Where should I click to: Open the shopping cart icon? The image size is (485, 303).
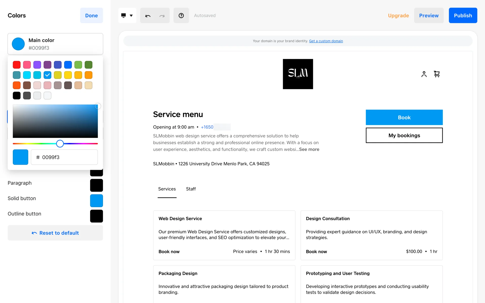click(x=437, y=74)
